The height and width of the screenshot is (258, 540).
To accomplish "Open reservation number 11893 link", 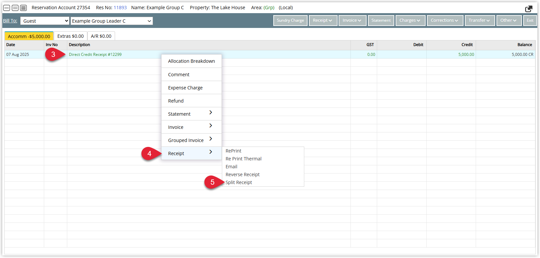I will (x=120, y=8).
